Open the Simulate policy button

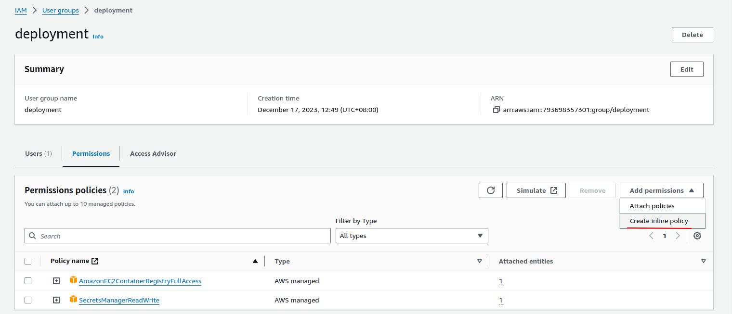point(536,190)
